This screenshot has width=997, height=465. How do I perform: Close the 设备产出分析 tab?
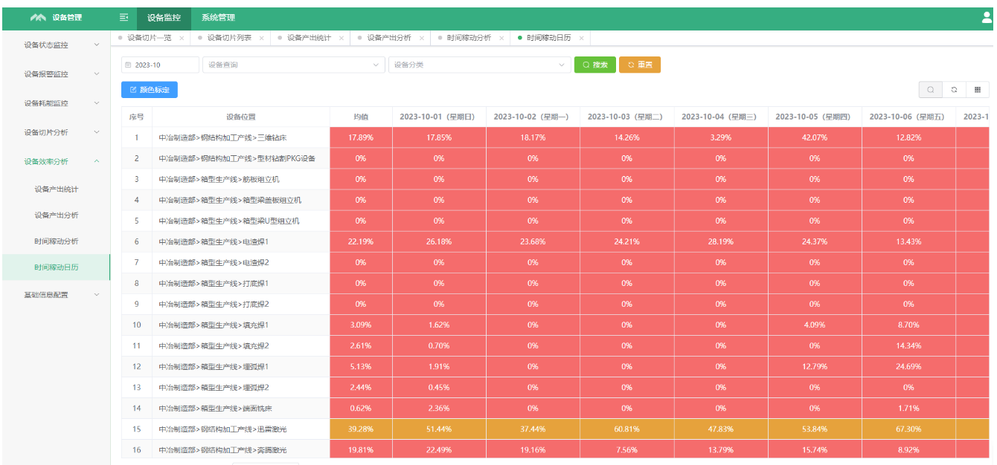coord(421,38)
